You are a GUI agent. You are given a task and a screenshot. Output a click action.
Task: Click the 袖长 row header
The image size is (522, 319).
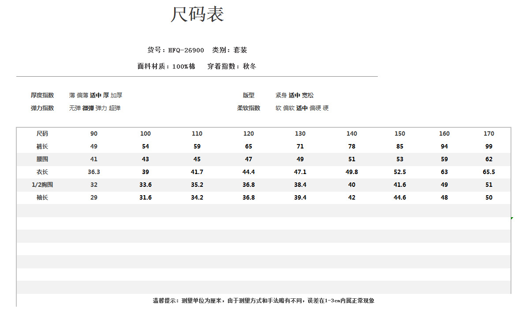pyautogui.click(x=42, y=197)
